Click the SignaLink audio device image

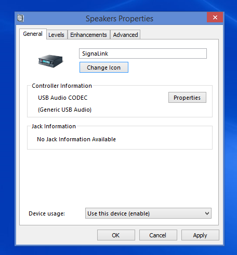pyautogui.click(x=50, y=61)
